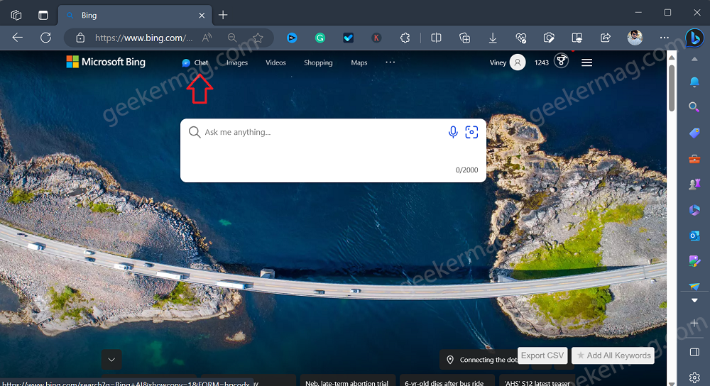The height and width of the screenshot is (386, 710).
Task: Open visual search camera icon
Action: point(471,132)
